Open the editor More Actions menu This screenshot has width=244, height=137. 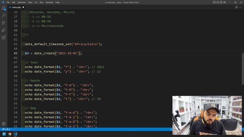click(241, 7)
